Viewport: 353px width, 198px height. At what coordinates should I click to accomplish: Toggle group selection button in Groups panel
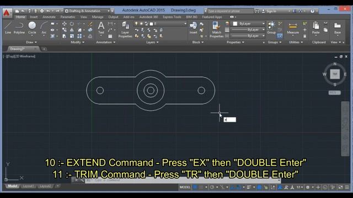coord(280,36)
